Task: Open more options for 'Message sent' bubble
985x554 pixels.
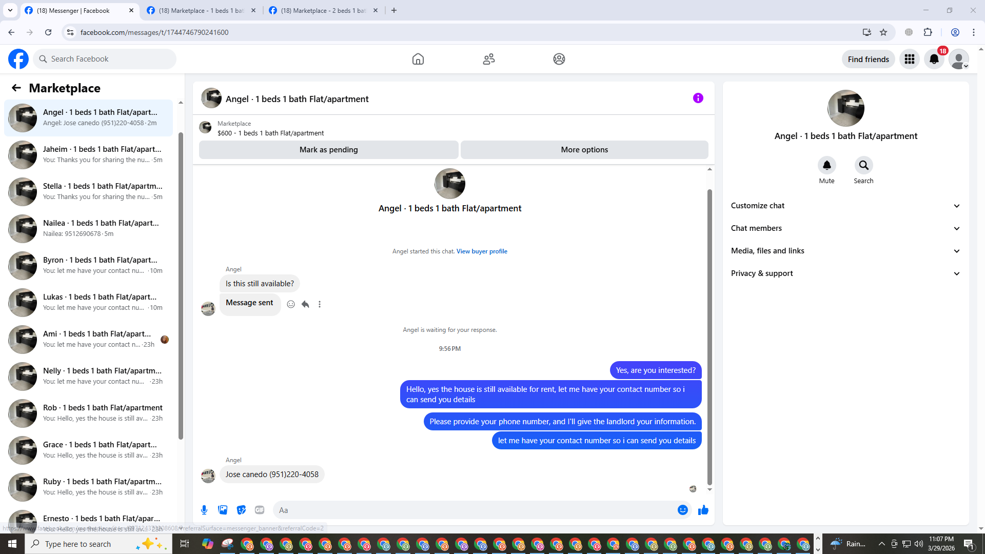Action: (x=320, y=304)
